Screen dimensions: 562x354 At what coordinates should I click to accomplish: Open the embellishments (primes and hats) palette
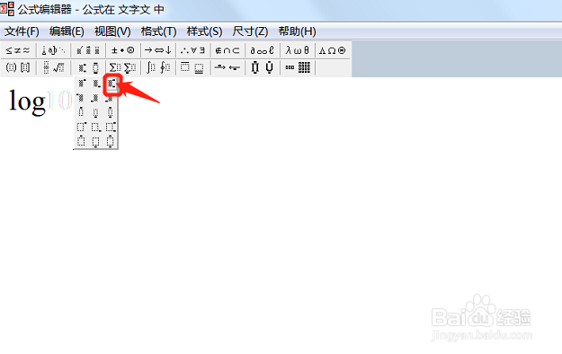tap(88, 50)
